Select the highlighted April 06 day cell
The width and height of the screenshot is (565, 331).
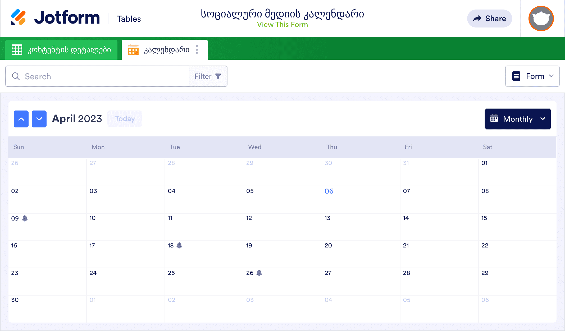(x=360, y=200)
